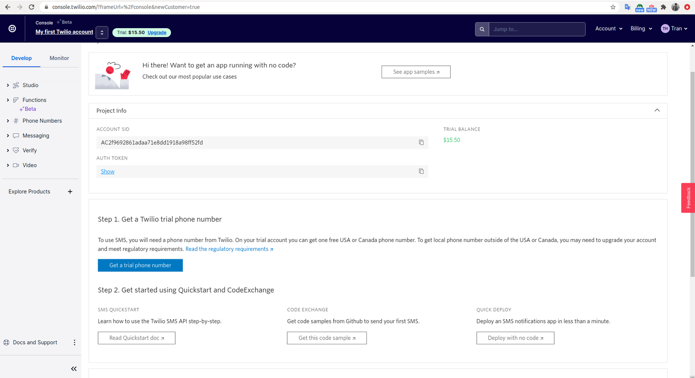695x378 pixels.
Task: Expand the Phone Numbers tree item
Action: click(8, 121)
